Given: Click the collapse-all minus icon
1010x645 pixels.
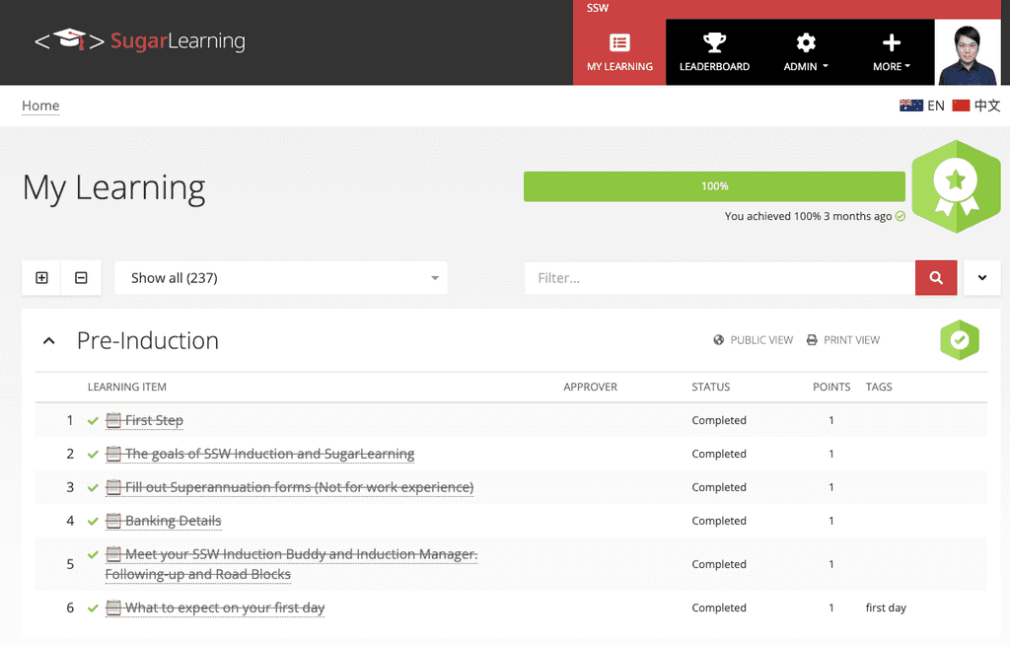Looking at the screenshot, I should 81,277.
